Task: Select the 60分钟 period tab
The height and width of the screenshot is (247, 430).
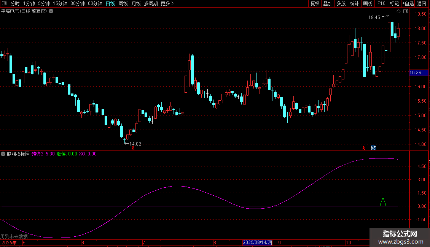Action: (x=95, y=4)
